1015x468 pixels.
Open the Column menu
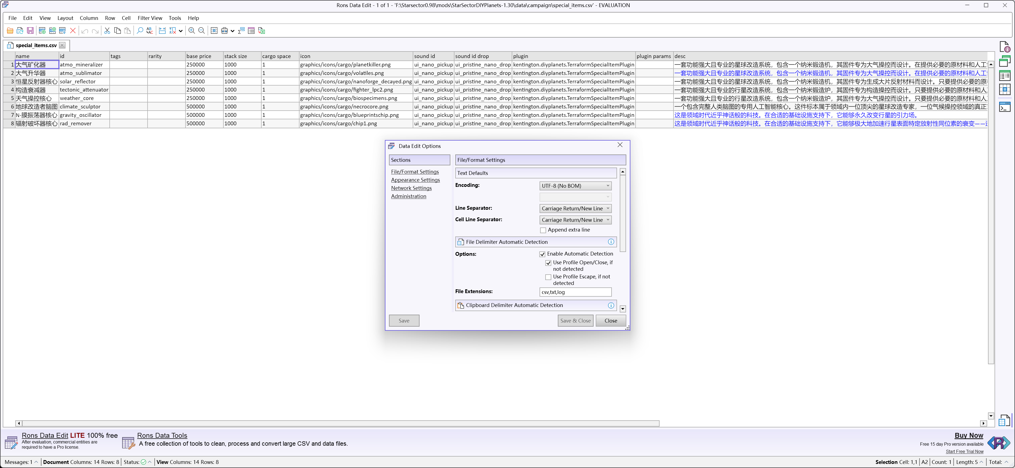pyautogui.click(x=89, y=18)
